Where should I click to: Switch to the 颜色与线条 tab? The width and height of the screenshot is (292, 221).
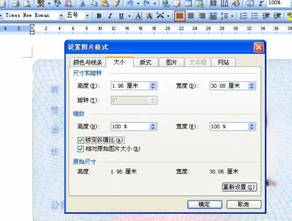[87, 62]
